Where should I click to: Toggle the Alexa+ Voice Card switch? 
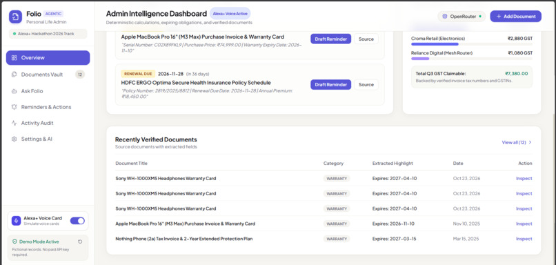coord(77,221)
